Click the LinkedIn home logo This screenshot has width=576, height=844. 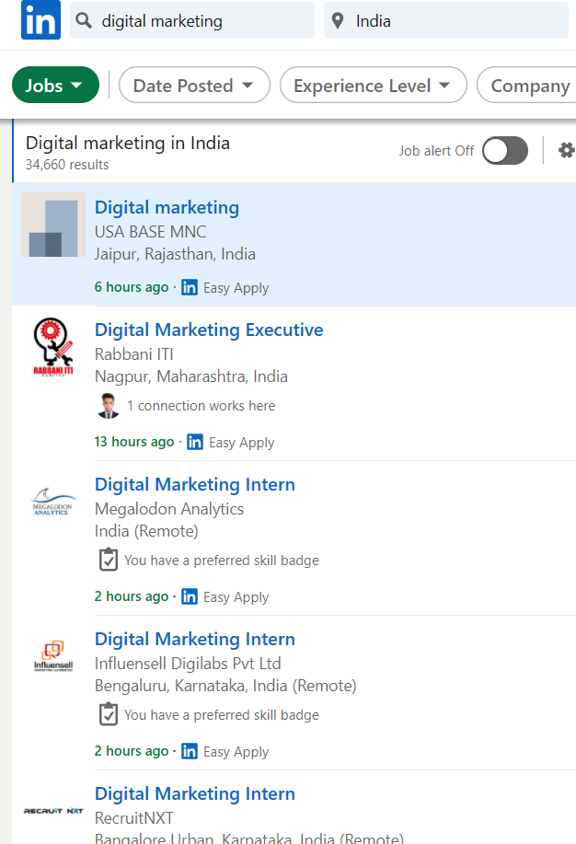click(40, 20)
